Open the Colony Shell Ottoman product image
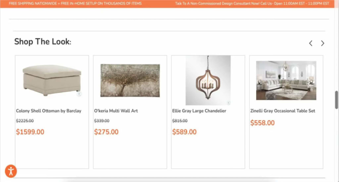The height and width of the screenshot is (182, 339). [x=52, y=80]
